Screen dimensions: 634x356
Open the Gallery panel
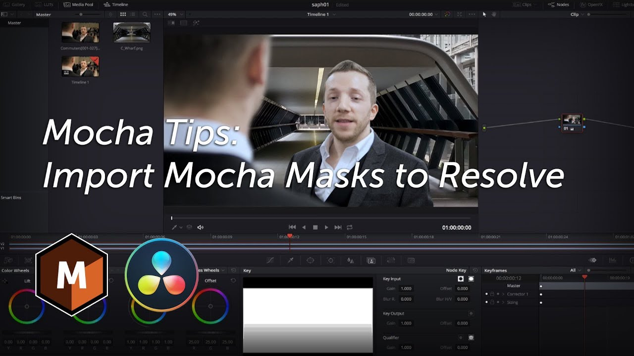pos(14,4)
